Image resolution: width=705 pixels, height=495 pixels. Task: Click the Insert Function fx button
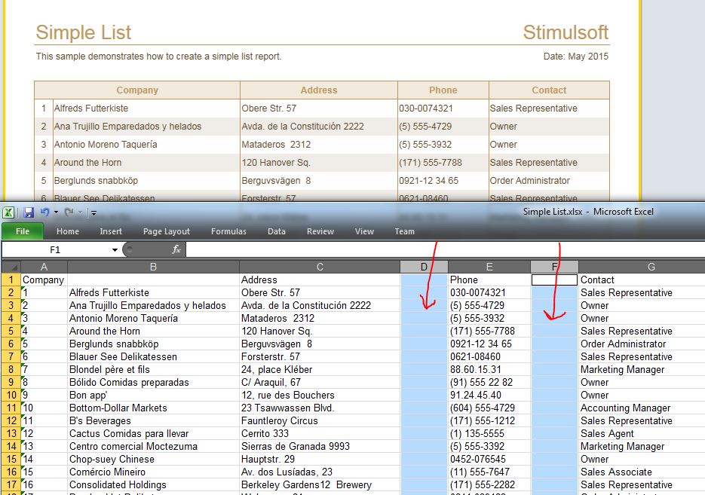click(176, 249)
